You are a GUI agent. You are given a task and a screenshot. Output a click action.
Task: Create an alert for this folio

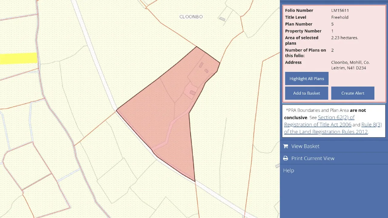coord(353,93)
